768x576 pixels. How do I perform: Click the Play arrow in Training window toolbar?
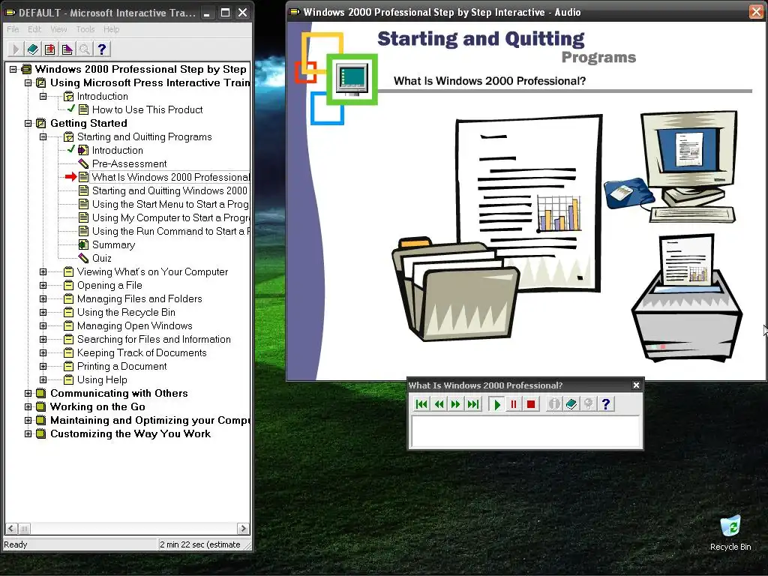(x=15, y=49)
